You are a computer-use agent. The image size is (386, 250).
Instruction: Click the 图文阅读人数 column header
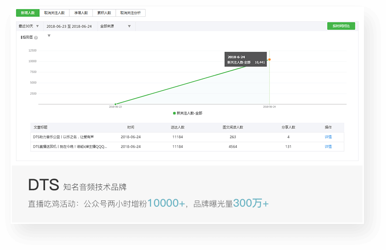coord(233,127)
